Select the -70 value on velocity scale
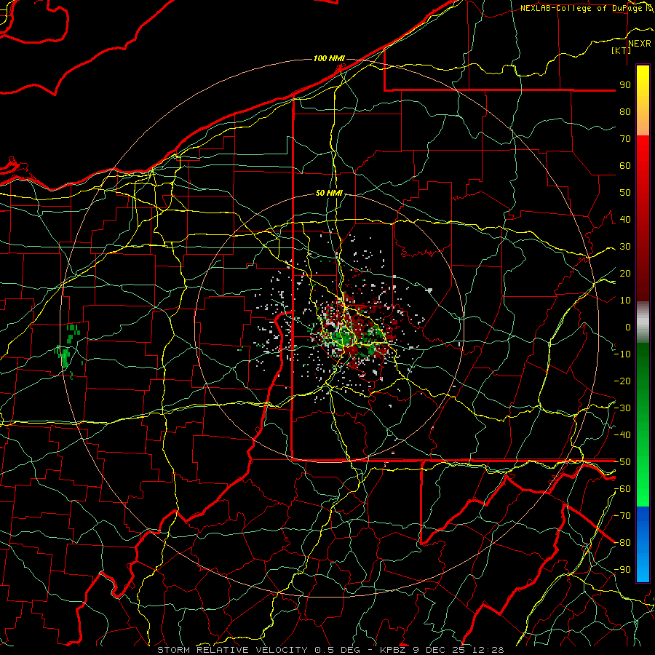 (622, 516)
